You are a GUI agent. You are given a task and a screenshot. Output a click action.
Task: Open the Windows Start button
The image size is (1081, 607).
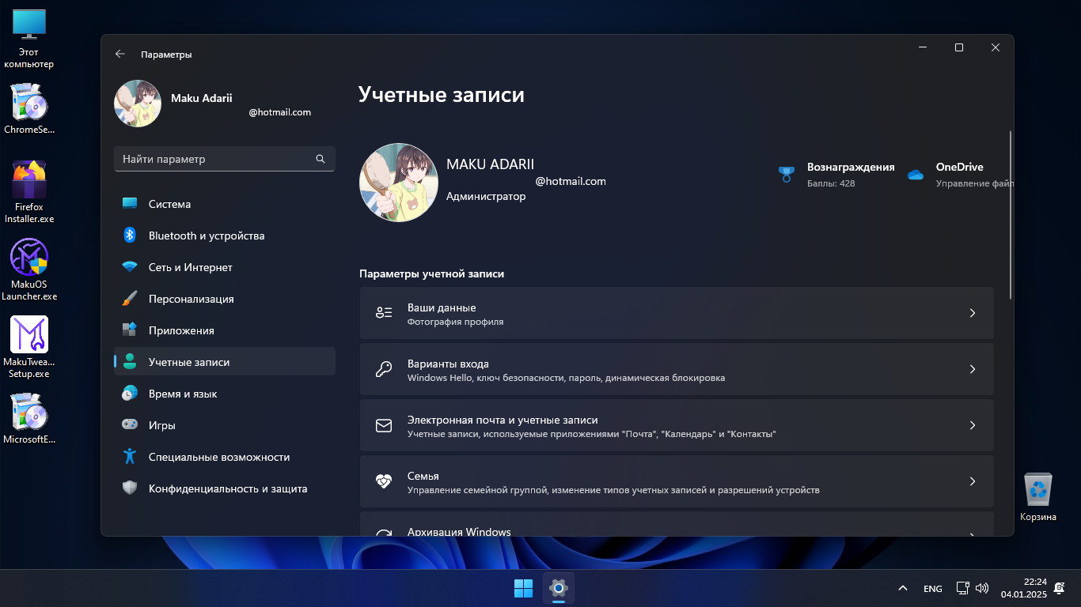tap(523, 588)
